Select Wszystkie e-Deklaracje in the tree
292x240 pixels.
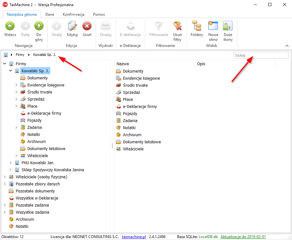(37, 198)
